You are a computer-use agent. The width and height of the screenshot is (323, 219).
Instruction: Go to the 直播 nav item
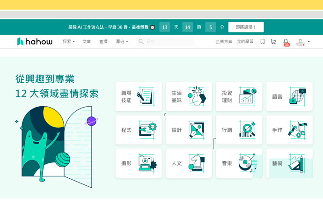[x=103, y=42]
